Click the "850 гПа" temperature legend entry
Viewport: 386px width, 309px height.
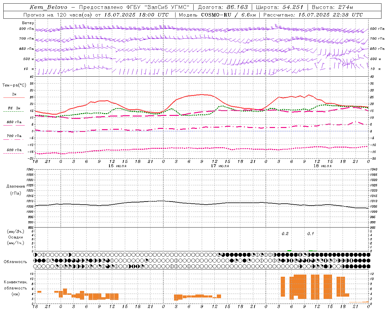(14, 122)
